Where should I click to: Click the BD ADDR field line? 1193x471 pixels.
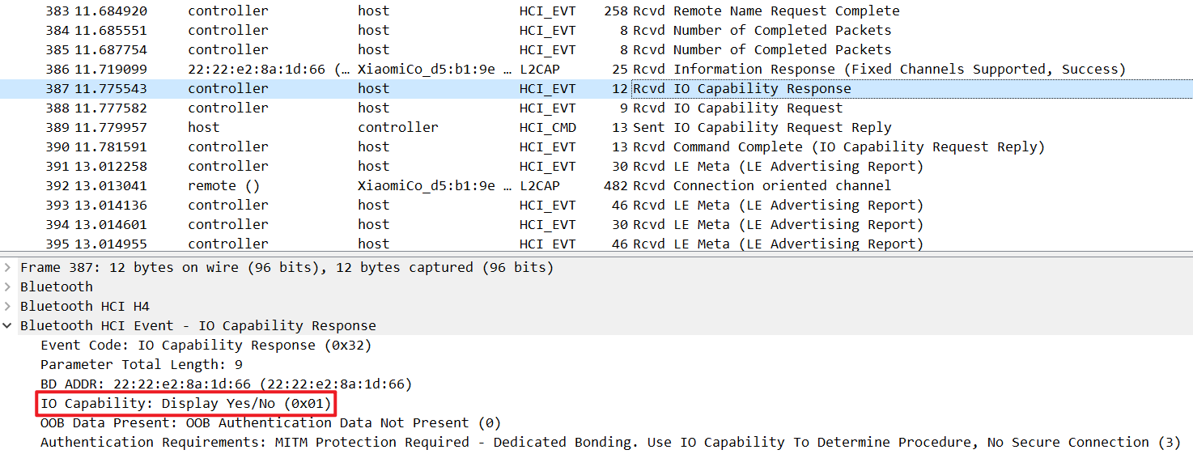(227, 384)
